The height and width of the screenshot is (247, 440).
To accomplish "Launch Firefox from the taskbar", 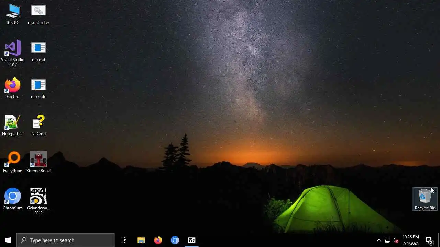I will point(158,240).
